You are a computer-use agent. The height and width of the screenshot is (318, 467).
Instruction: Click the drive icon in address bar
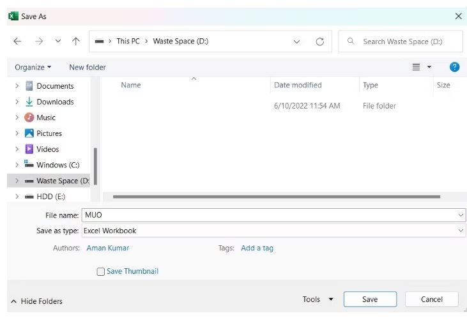(99, 41)
